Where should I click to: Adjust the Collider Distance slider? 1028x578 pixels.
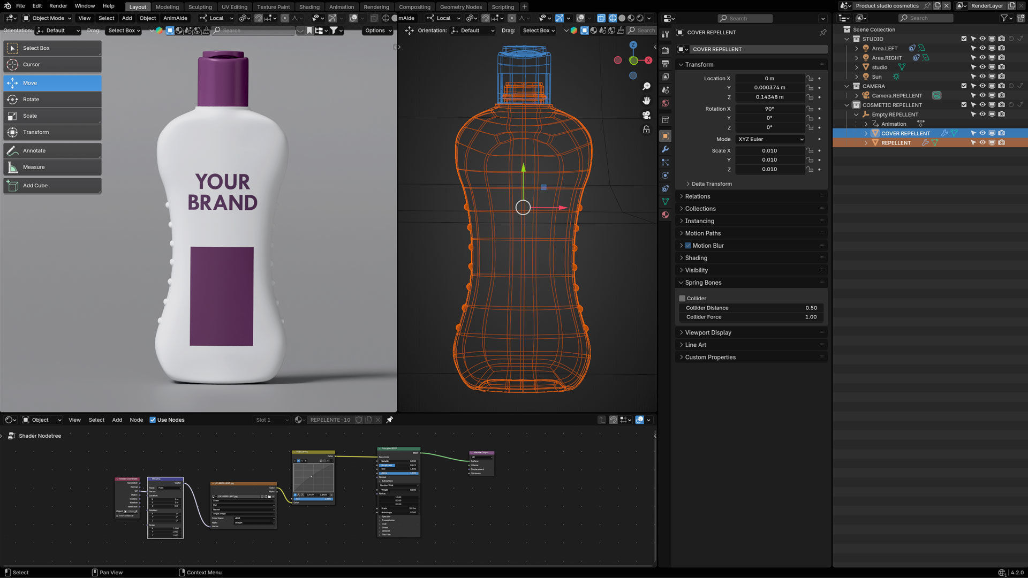tap(751, 308)
